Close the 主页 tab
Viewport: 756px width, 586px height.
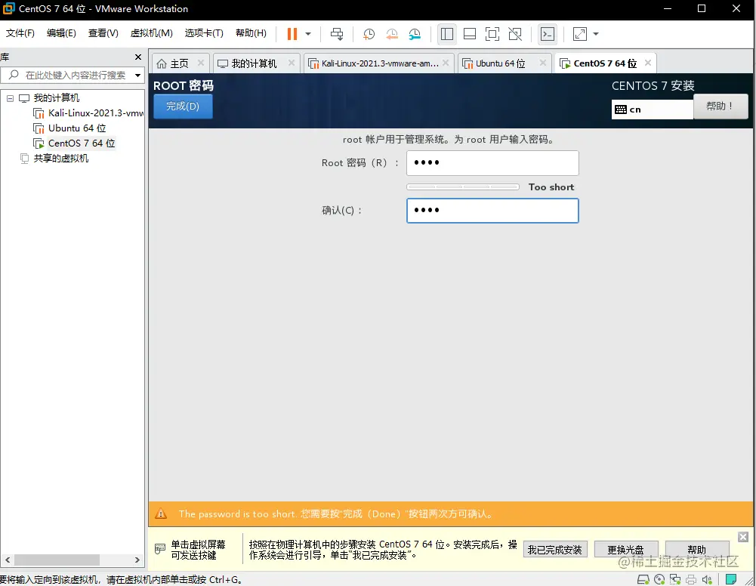[201, 63]
